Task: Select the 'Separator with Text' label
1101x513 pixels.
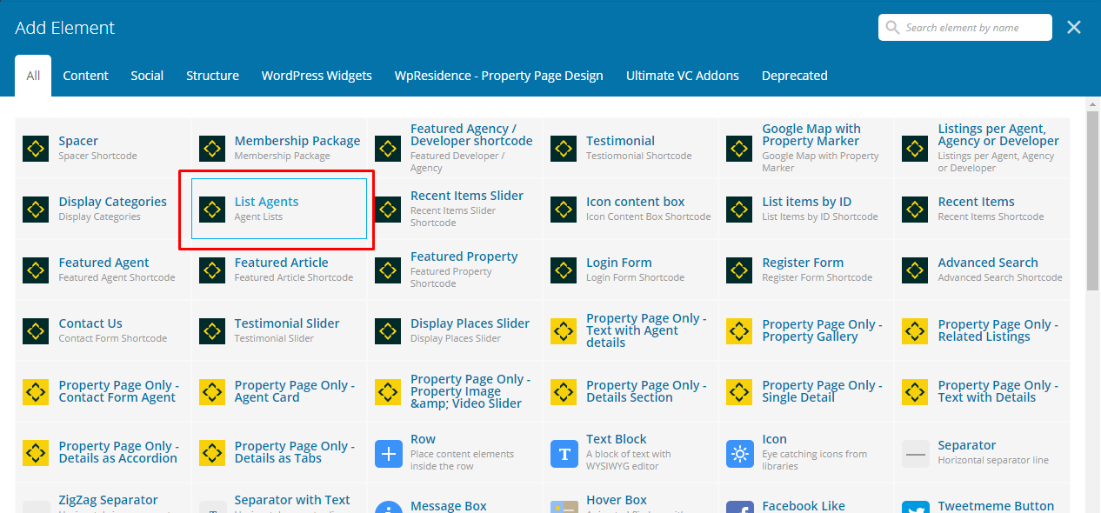Action: tap(292, 500)
